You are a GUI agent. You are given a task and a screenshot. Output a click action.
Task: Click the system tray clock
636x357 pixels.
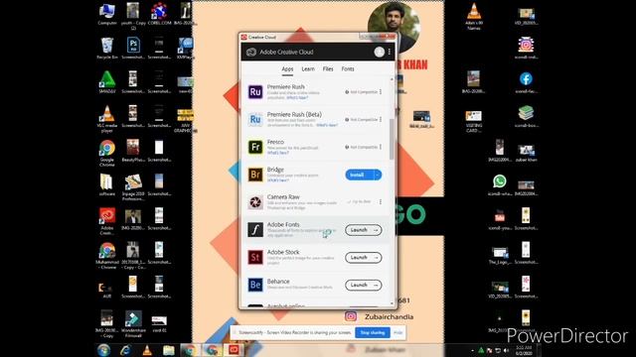(x=524, y=350)
